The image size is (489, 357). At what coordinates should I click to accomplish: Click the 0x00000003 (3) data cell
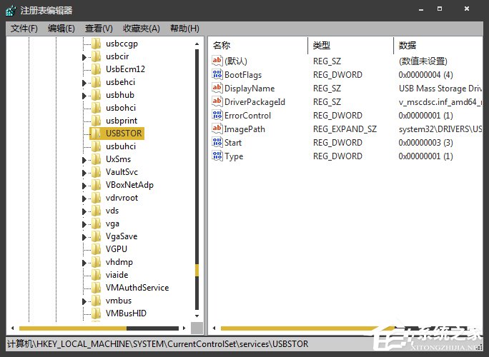425,143
